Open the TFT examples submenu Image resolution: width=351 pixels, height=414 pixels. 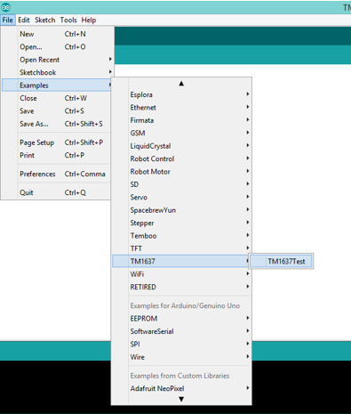(181, 248)
